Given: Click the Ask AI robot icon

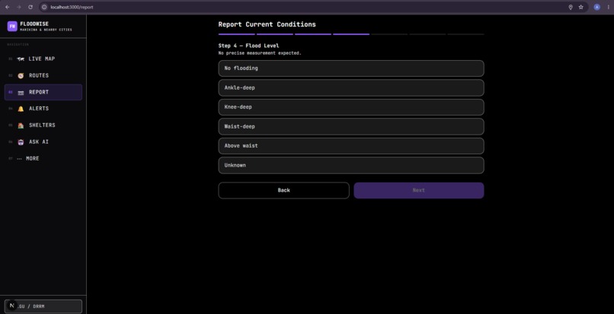Looking at the screenshot, I should click(21, 142).
